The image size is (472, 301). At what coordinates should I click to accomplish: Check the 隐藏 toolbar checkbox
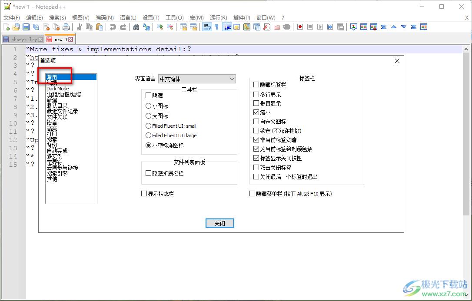click(154, 96)
